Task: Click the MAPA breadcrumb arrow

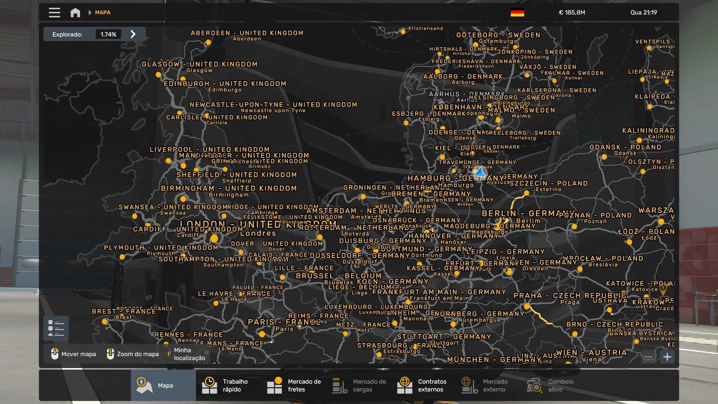Action: [x=90, y=13]
